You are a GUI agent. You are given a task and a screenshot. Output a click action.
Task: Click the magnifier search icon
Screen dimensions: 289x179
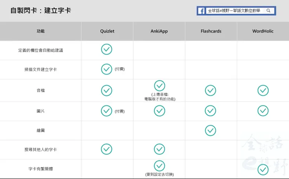pos(268,11)
